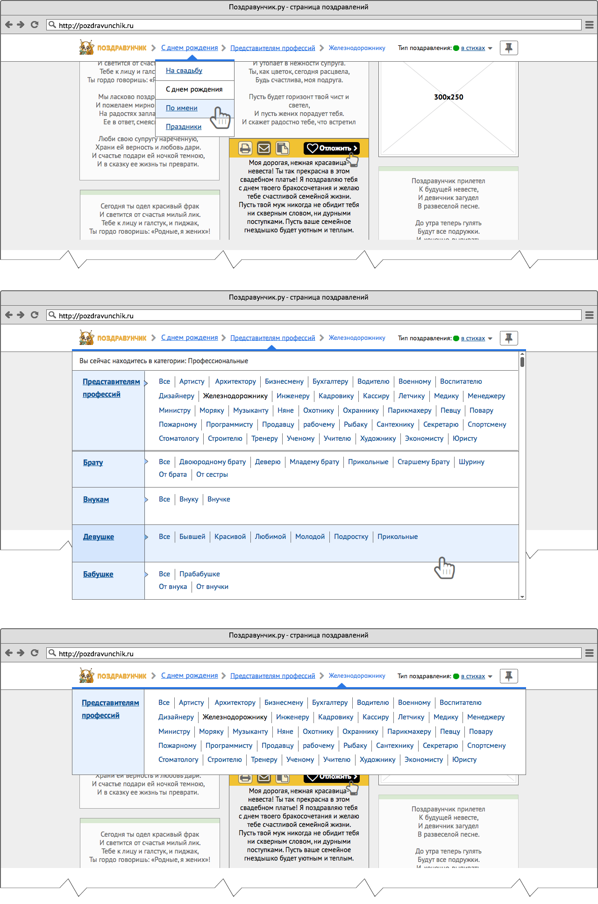The height and width of the screenshot is (904, 598).
Task: Open the 'в стихах' type dropdown in the top mockup
Action: 477,48
